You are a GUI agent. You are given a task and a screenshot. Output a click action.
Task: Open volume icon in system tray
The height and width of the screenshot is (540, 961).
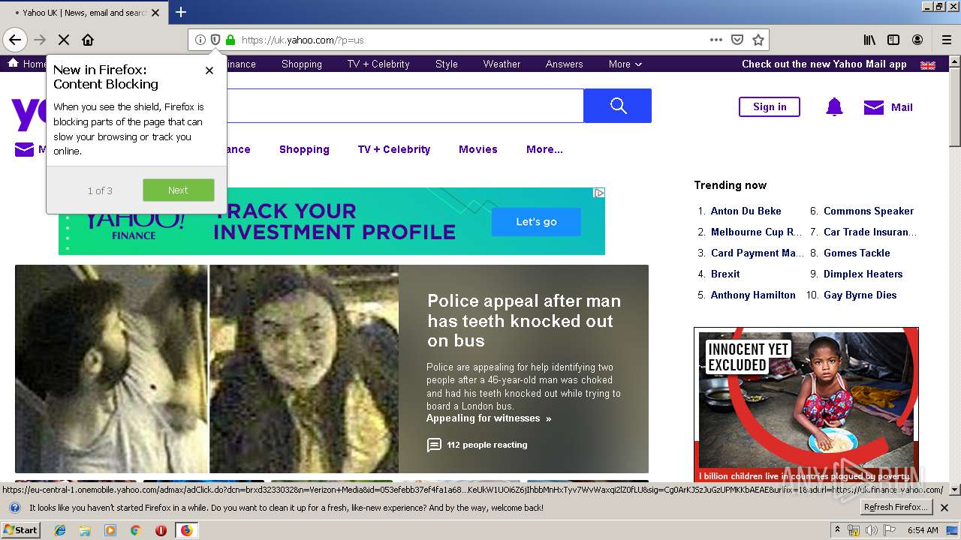point(871,530)
